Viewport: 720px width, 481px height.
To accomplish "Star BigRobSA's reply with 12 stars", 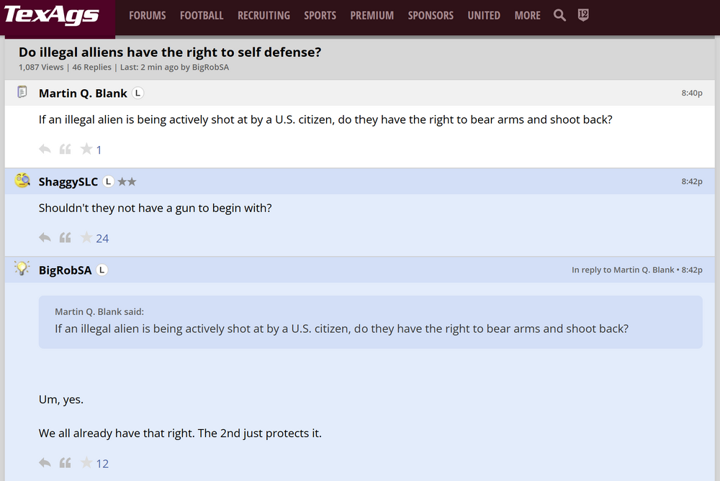I will point(86,463).
